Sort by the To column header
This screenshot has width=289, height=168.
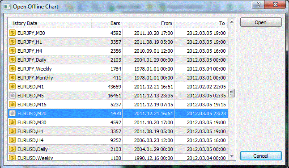pyautogui.click(x=201, y=23)
